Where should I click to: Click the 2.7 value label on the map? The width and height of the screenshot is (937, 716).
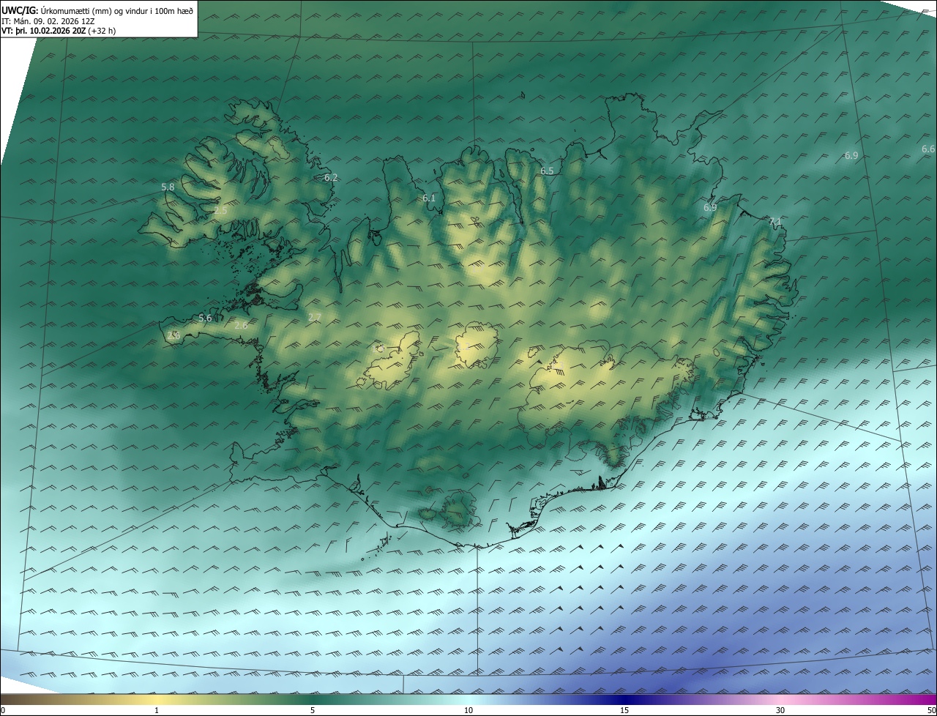click(315, 317)
